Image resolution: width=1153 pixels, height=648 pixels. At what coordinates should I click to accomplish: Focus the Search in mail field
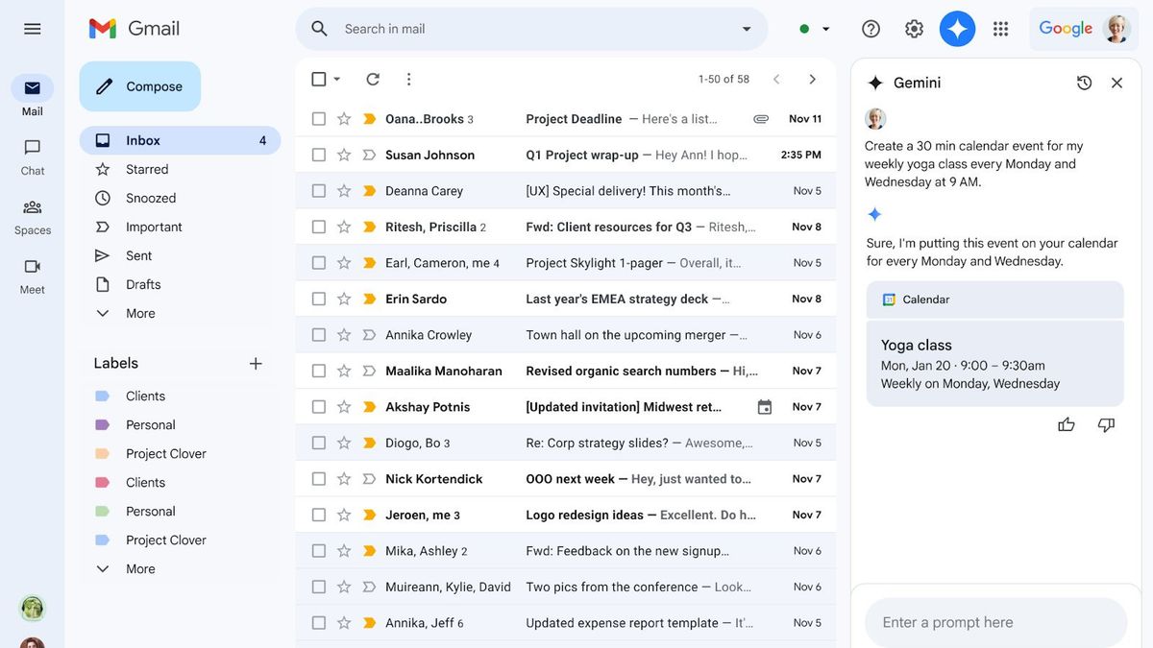pyautogui.click(x=533, y=29)
